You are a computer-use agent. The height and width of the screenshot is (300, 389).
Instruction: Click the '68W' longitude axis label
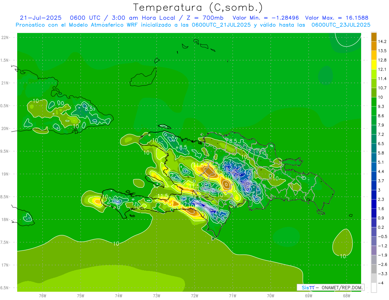tap(347, 295)
